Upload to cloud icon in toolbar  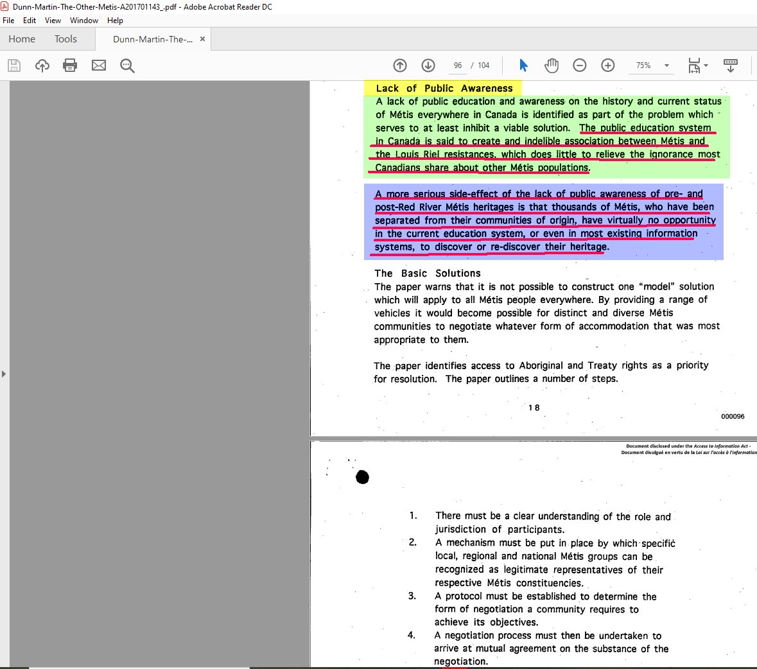click(42, 65)
